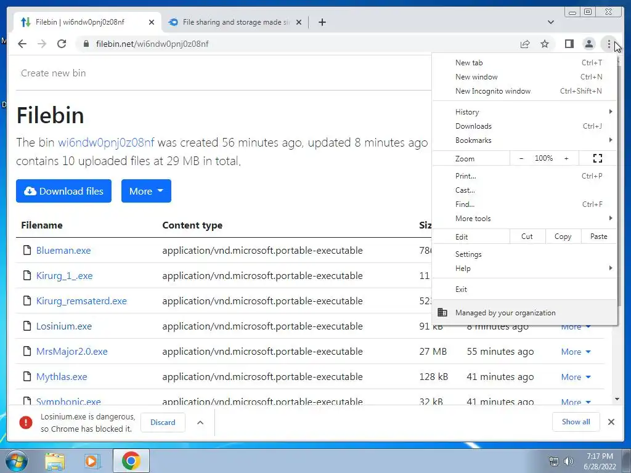The height and width of the screenshot is (473, 631).
Task: Expand the Help submenu
Action: point(524,269)
